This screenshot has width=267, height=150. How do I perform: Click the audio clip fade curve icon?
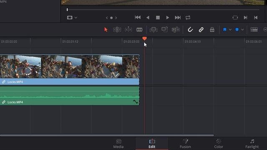tap(136, 102)
